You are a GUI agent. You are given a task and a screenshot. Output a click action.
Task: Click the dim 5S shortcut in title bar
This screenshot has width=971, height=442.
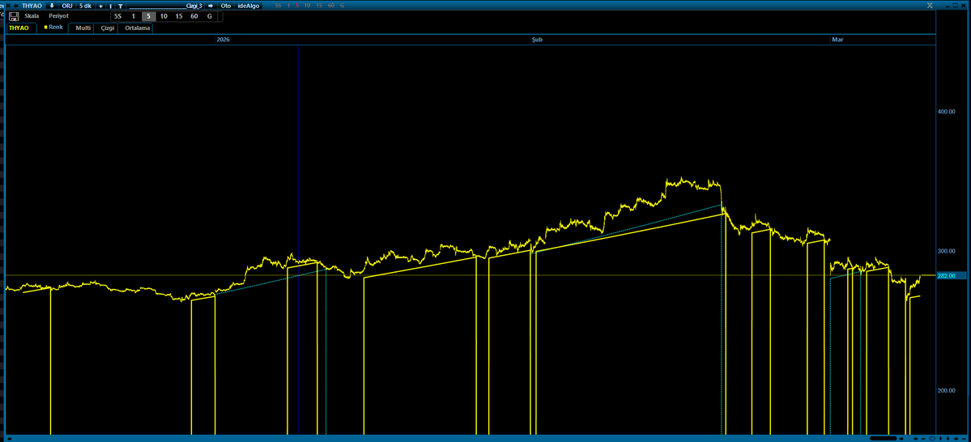click(278, 6)
